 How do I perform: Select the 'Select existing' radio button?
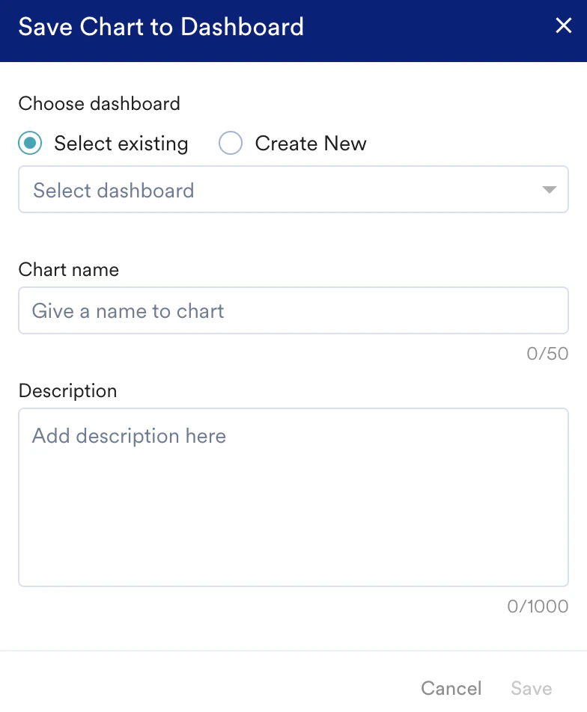pyautogui.click(x=30, y=144)
